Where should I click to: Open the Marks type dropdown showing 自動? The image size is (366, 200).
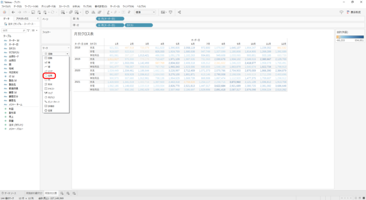[56, 54]
